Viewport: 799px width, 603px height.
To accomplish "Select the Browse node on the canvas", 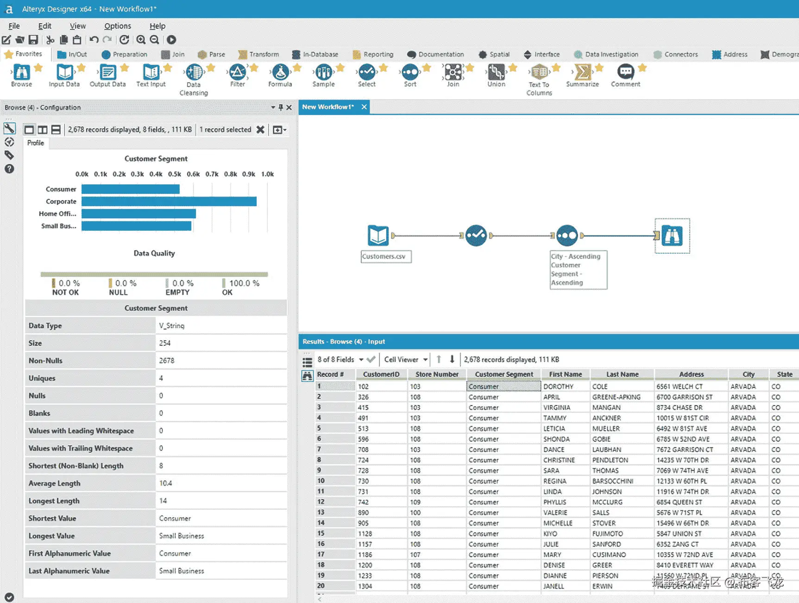I will coord(672,235).
